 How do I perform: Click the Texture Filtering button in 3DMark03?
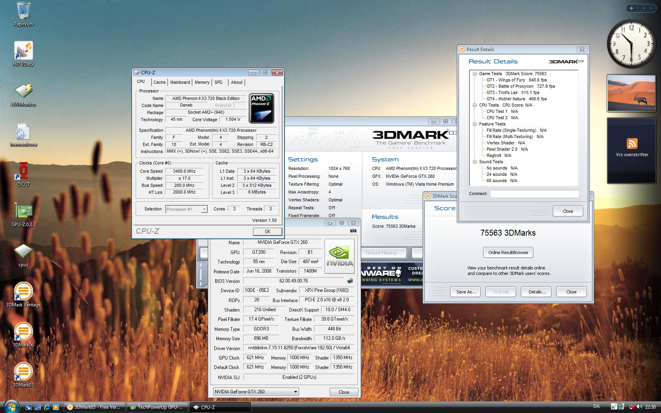coord(383,253)
